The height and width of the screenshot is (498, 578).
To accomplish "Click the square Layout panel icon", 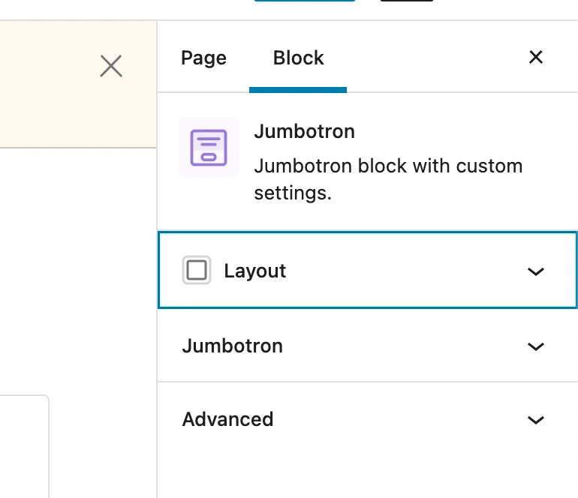I will (197, 270).
